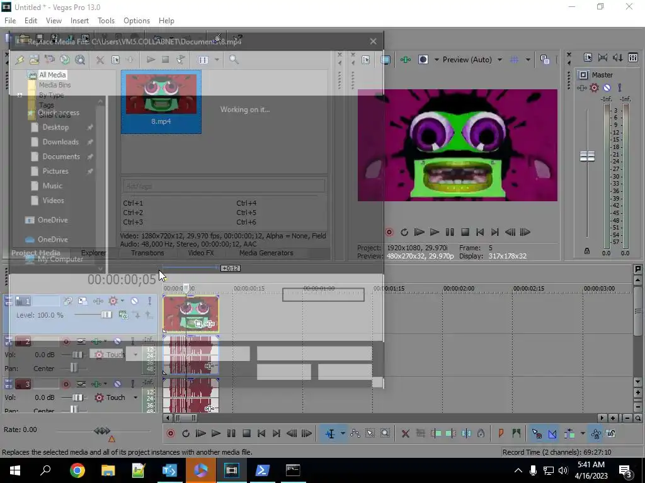The height and width of the screenshot is (483, 645).
Task: Mute the Master bus
Action: 607,87
